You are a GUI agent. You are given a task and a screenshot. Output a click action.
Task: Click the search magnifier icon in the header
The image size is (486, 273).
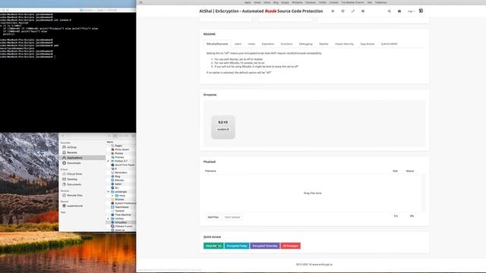tap(390, 11)
